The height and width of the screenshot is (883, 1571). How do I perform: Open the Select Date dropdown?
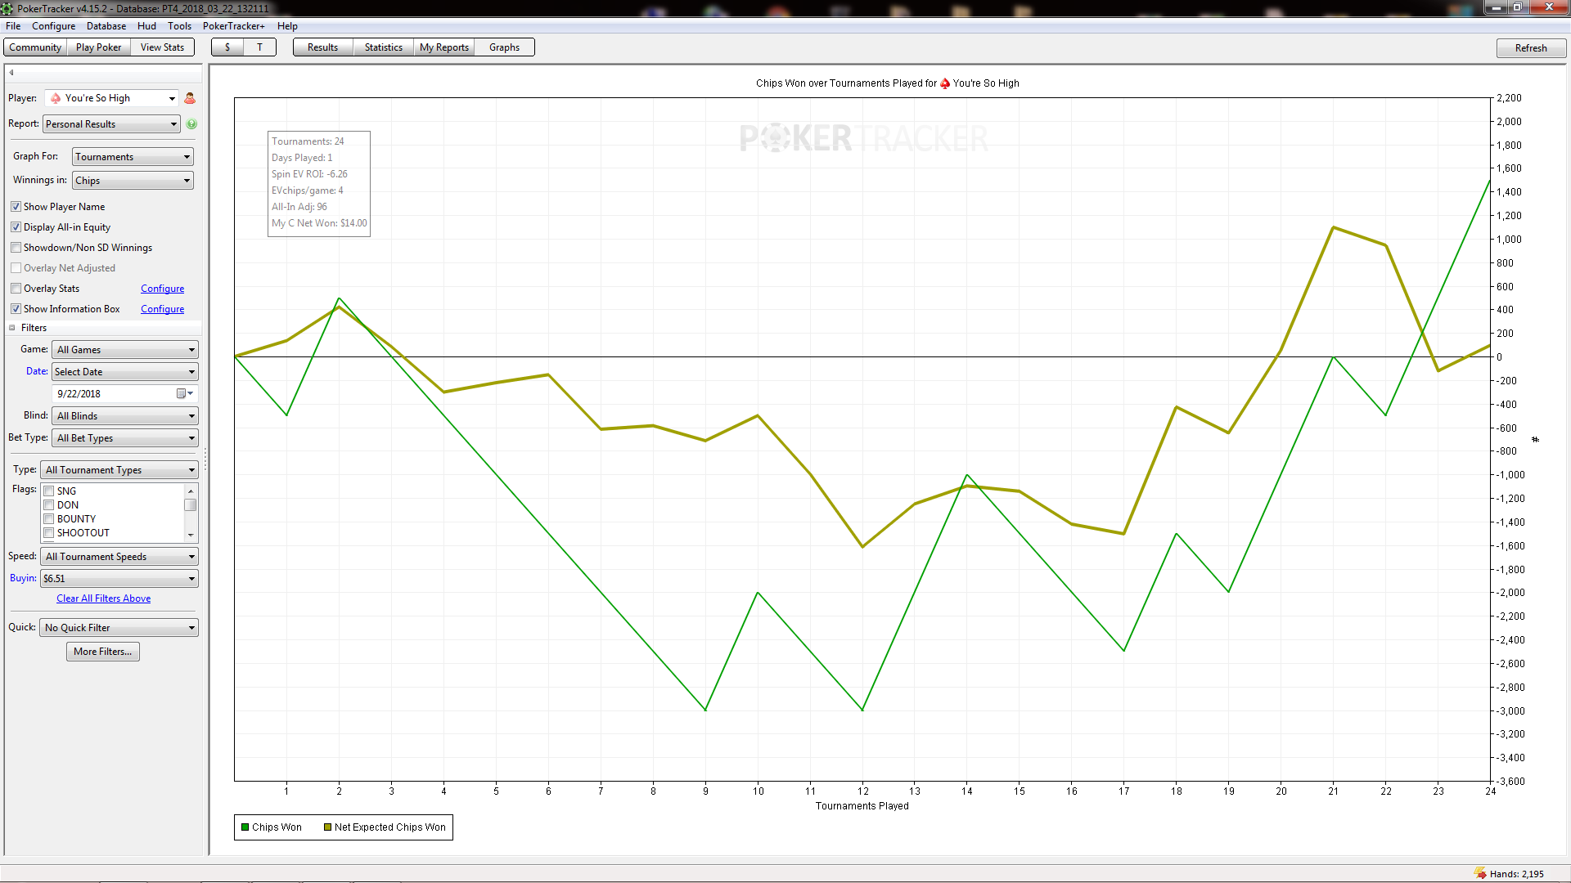click(x=125, y=372)
